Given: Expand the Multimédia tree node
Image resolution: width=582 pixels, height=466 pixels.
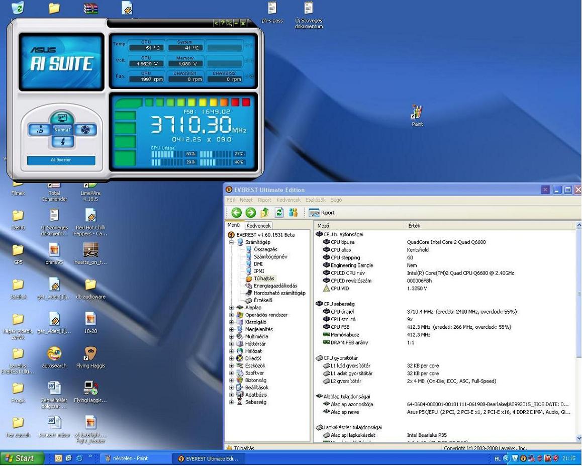Looking at the screenshot, I should coord(231,337).
